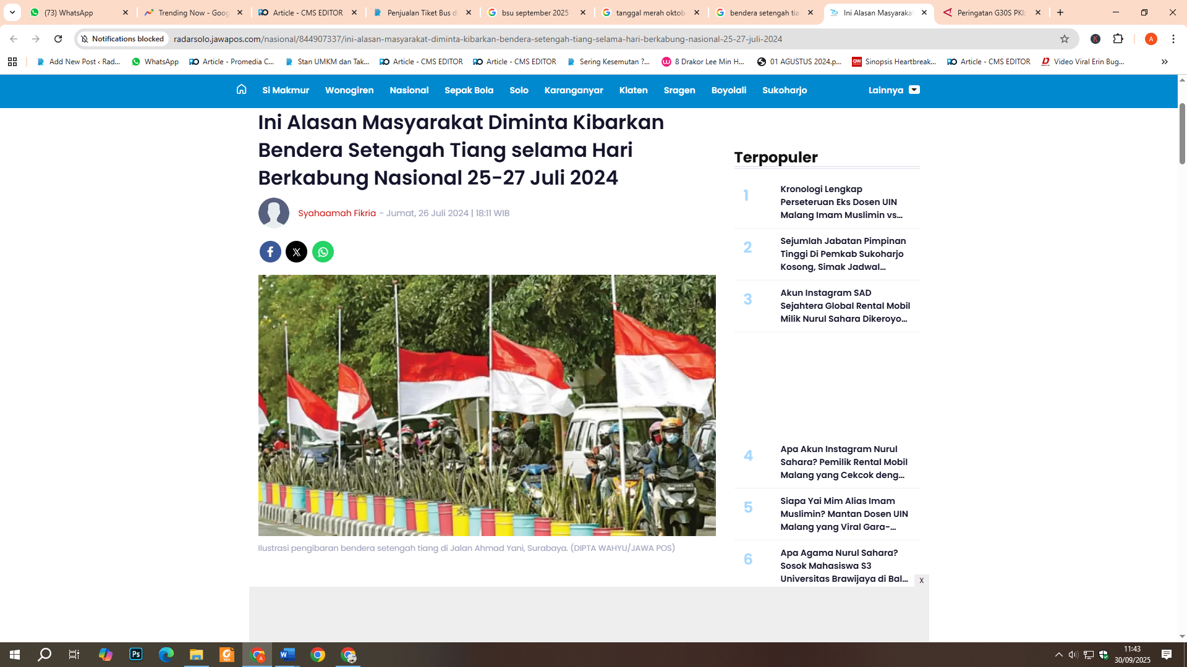Expand the Lainnya navigation dropdown
The image size is (1187, 667).
pos(893,90)
